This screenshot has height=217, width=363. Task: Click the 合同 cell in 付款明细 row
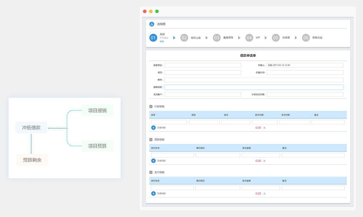tap(169, 122)
